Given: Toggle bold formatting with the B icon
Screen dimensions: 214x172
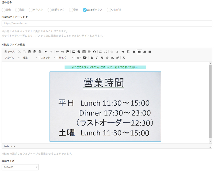Looking at the screenshot, I should (x=92, y=58).
